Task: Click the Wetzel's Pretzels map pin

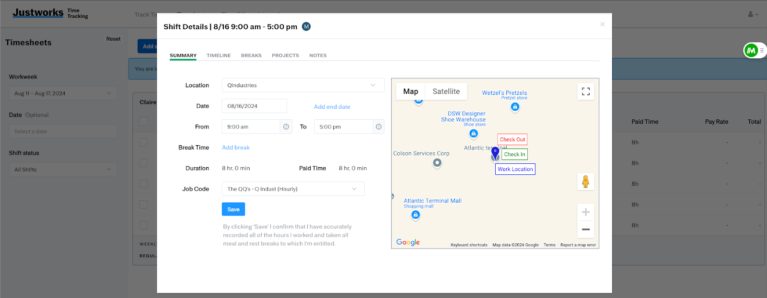Action: [515, 107]
